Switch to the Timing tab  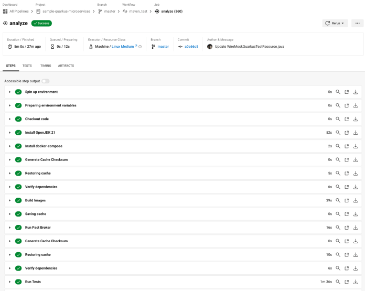(46, 66)
